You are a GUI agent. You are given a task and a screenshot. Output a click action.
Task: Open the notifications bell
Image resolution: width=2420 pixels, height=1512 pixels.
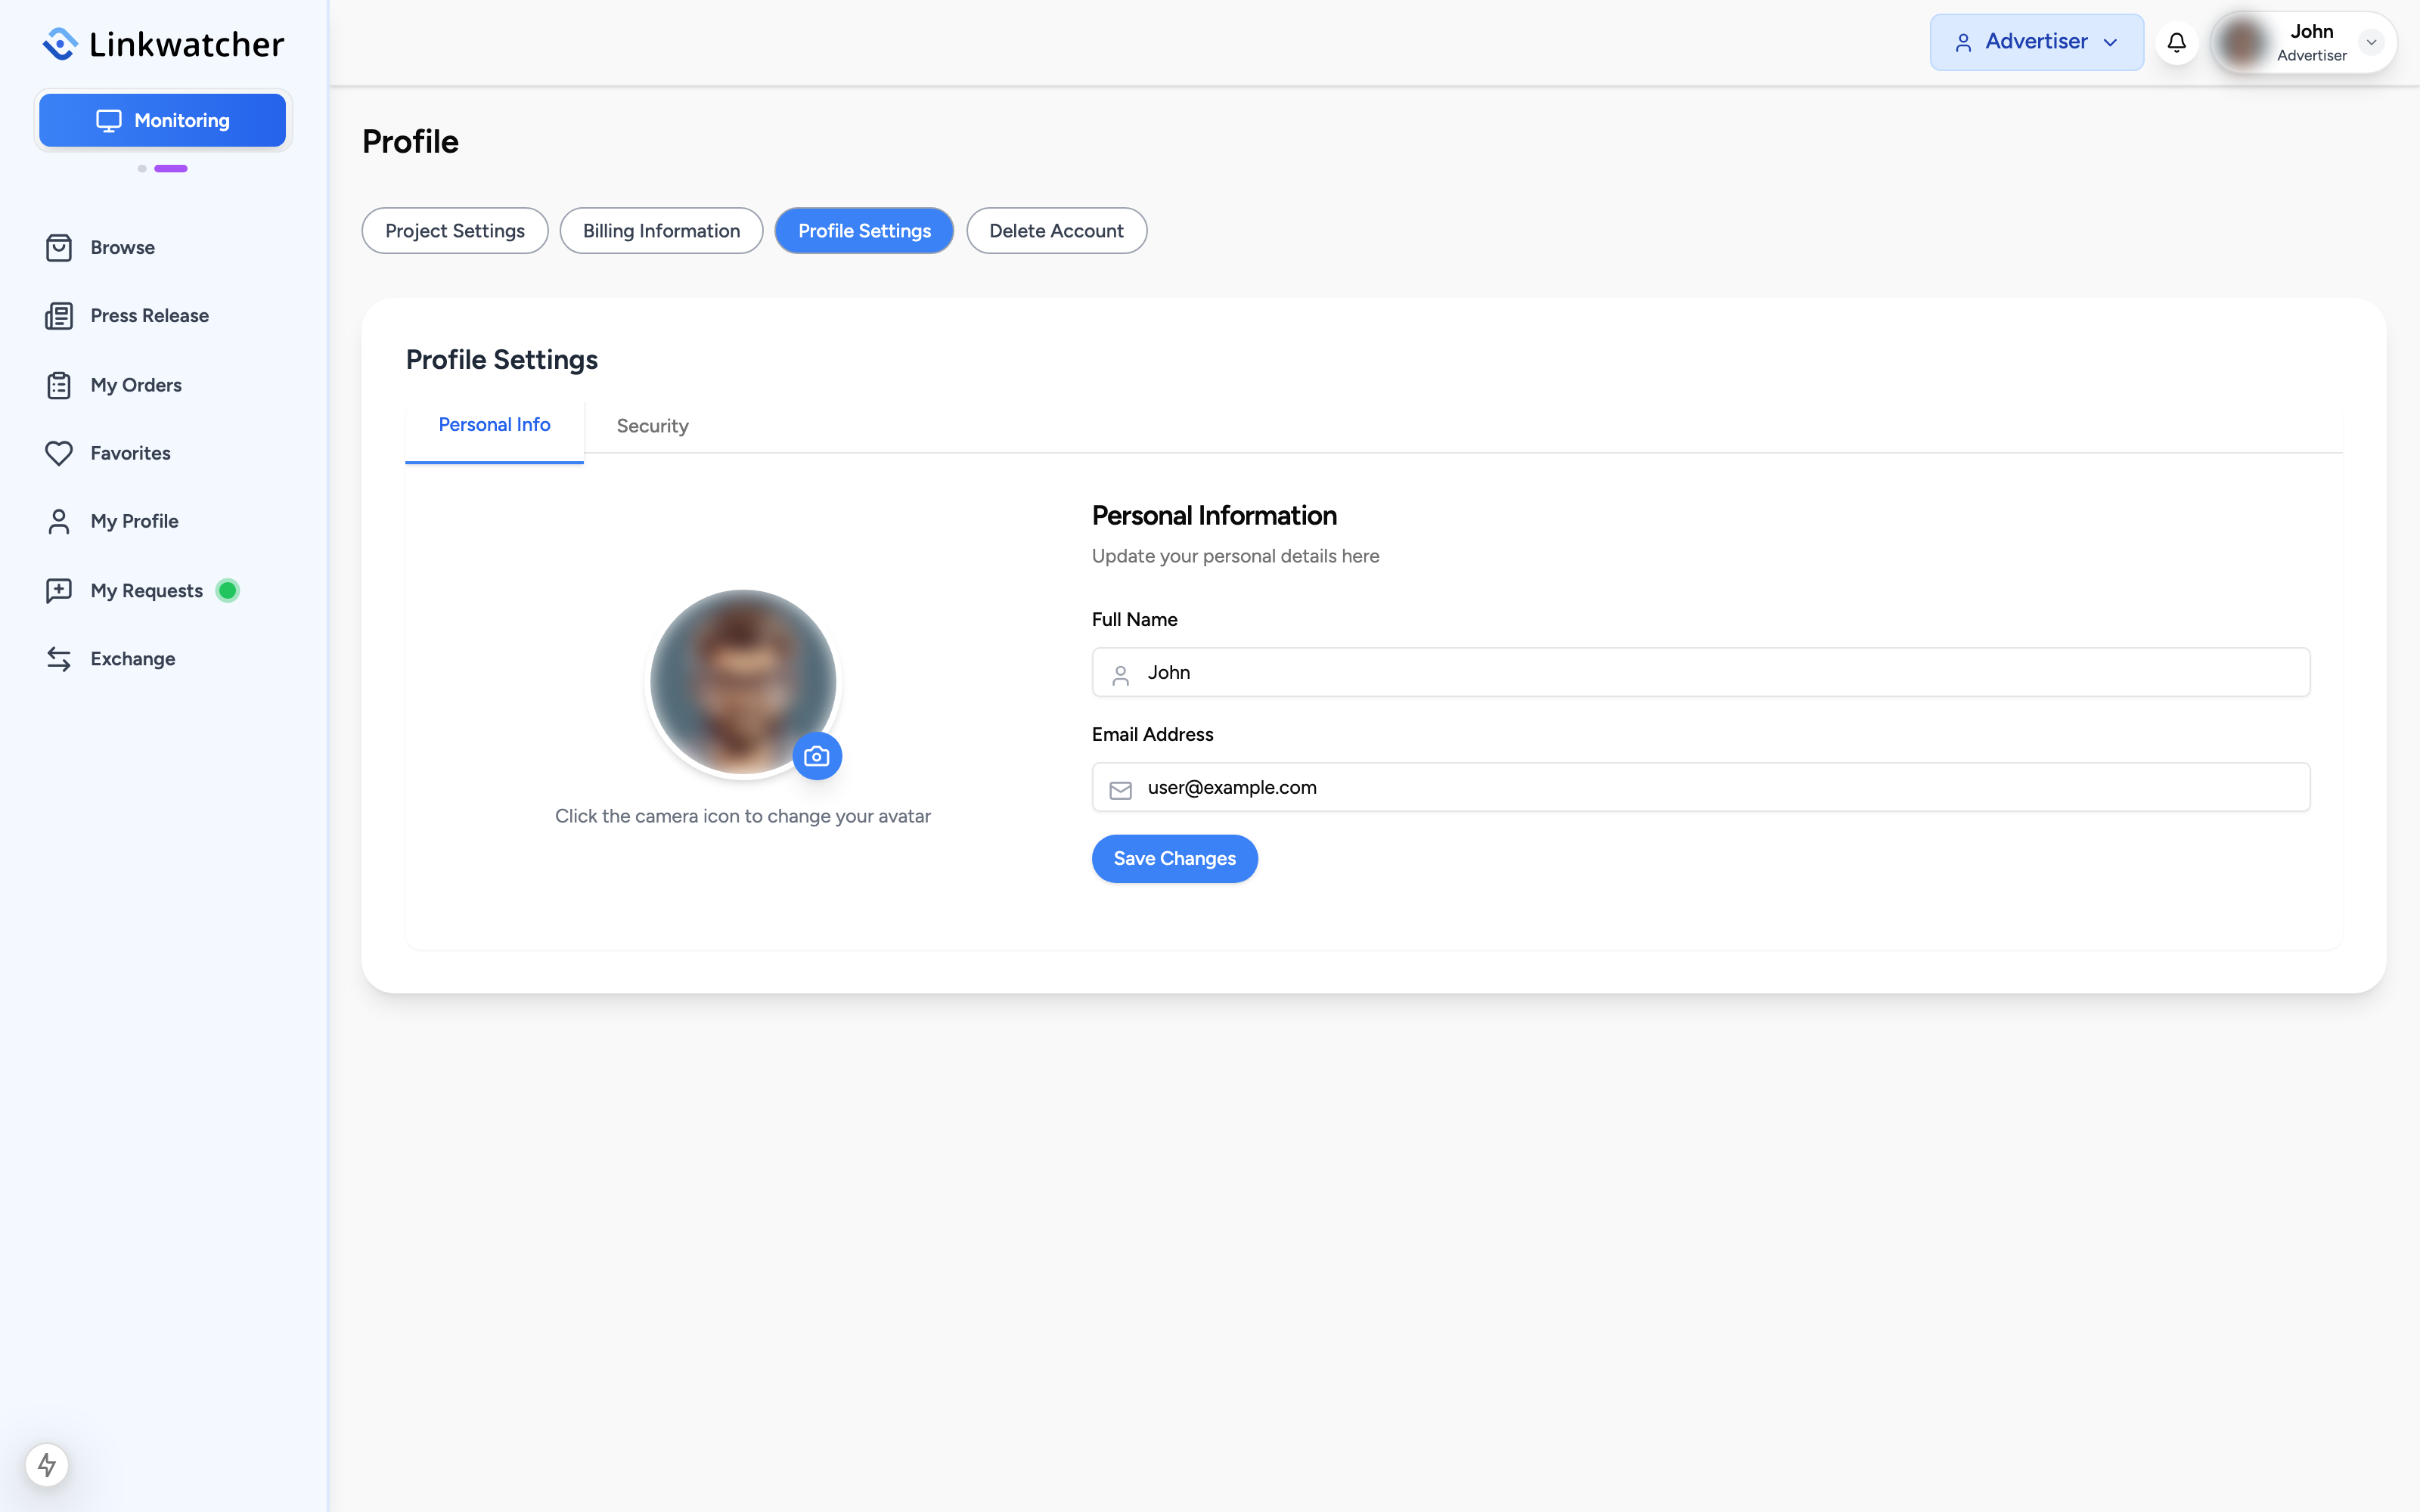pos(2176,42)
